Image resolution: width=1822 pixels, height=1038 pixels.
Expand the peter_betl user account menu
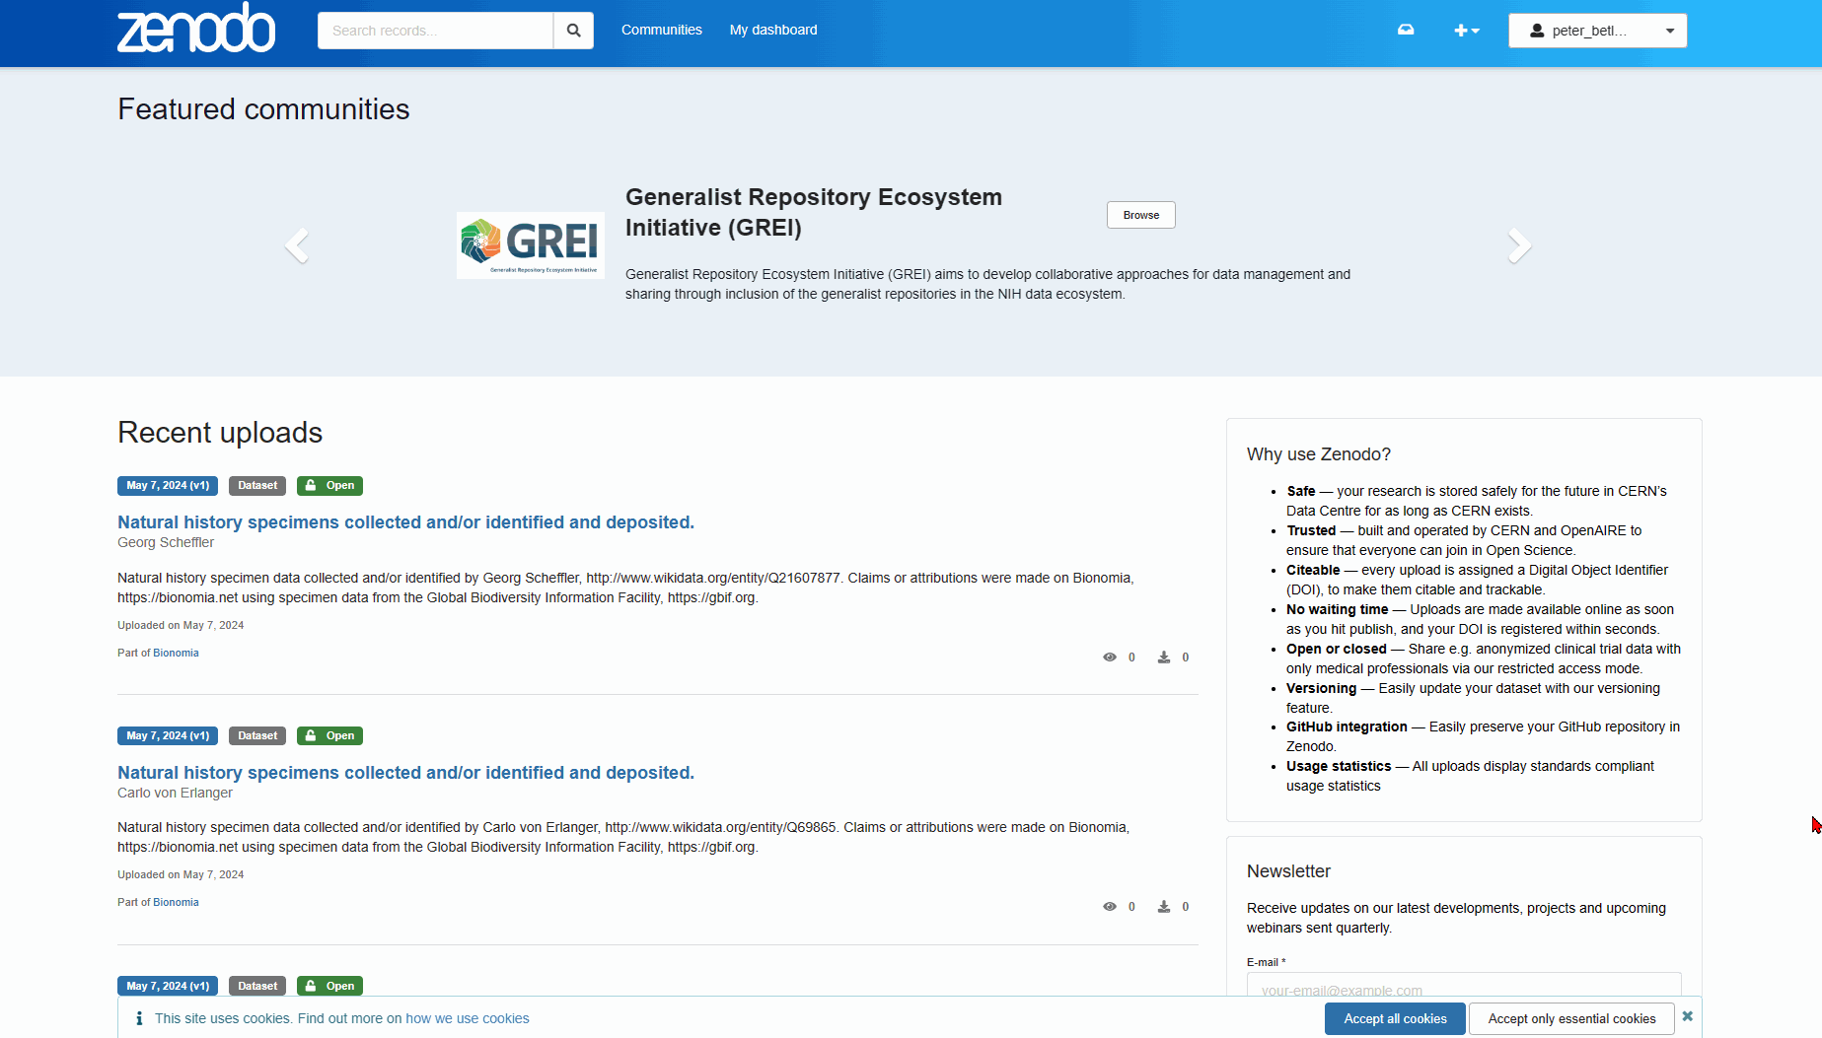(x=1597, y=31)
